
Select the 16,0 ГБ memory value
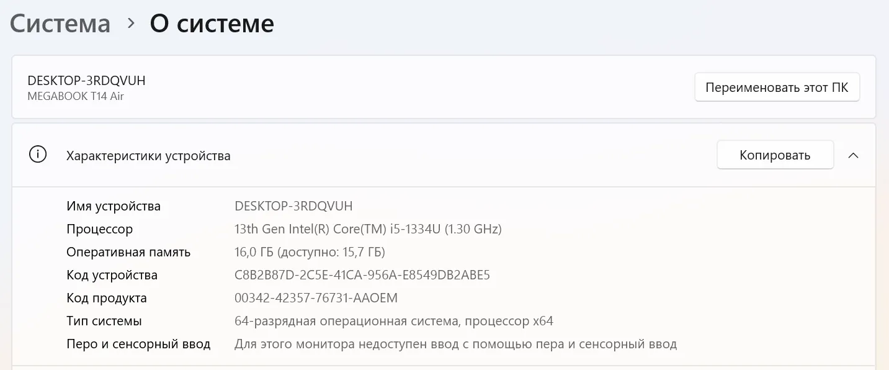coord(310,252)
